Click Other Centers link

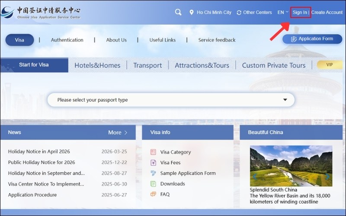[x=257, y=13]
